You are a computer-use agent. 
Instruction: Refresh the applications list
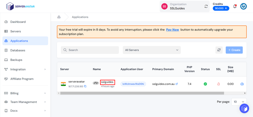219,50
